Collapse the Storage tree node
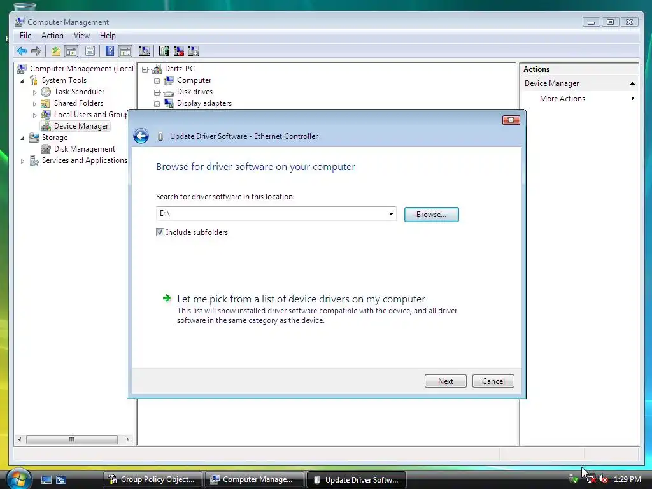This screenshot has width=652, height=489. click(x=22, y=138)
